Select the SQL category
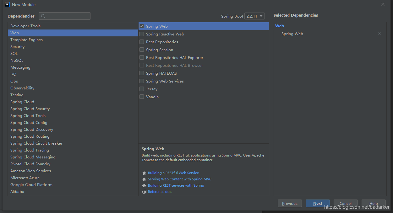Screen dimensions: 393x213 coord(73,54)
